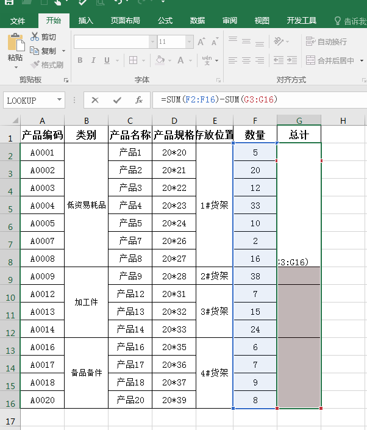Viewport: 367px width, 430px height.
Task: Switch to the 开发工具 tab
Action: (x=302, y=21)
